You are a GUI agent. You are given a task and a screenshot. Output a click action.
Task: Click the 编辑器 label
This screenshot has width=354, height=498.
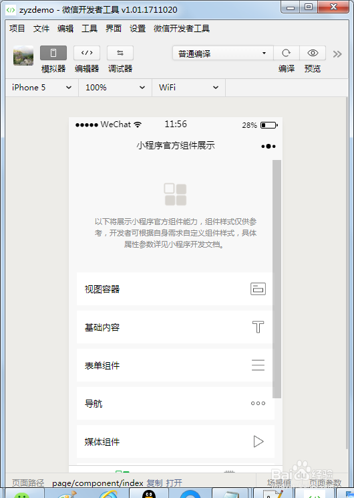(87, 68)
